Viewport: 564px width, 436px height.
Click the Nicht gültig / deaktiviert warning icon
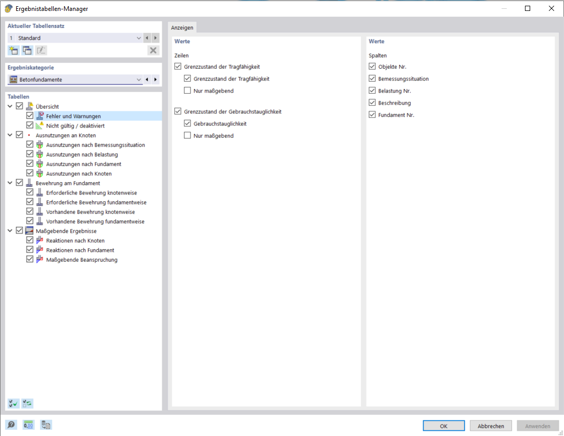(40, 125)
